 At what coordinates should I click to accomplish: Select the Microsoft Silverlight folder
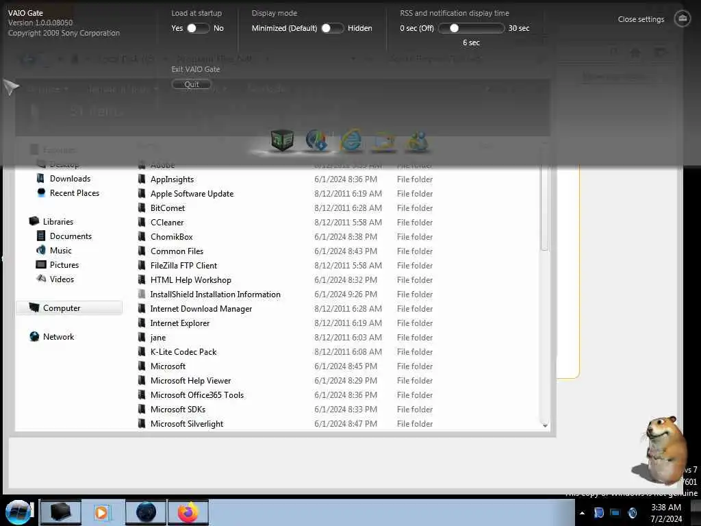click(187, 423)
